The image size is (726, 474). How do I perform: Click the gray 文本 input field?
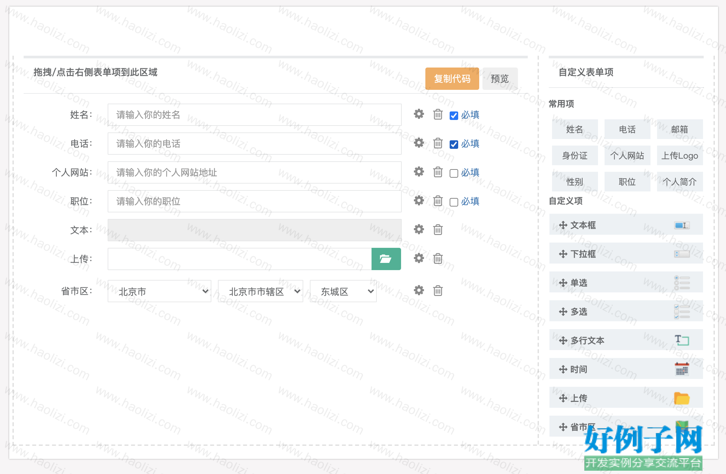click(255, 230)
